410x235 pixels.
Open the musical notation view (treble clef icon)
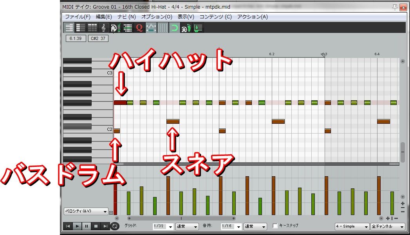103,27
